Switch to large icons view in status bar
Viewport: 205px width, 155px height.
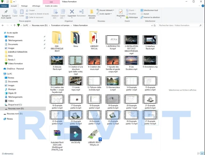point(202,153)
